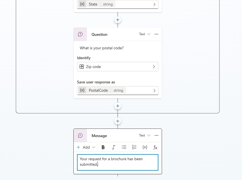The image size is (242, 180).
Task: Add a node above the Message node
Action: (x=117, y=121)
